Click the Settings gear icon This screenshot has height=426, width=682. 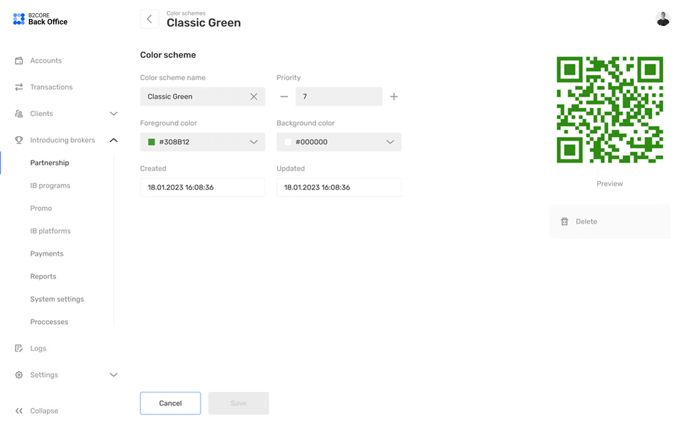pyautogui.click(x=19, y=375)
